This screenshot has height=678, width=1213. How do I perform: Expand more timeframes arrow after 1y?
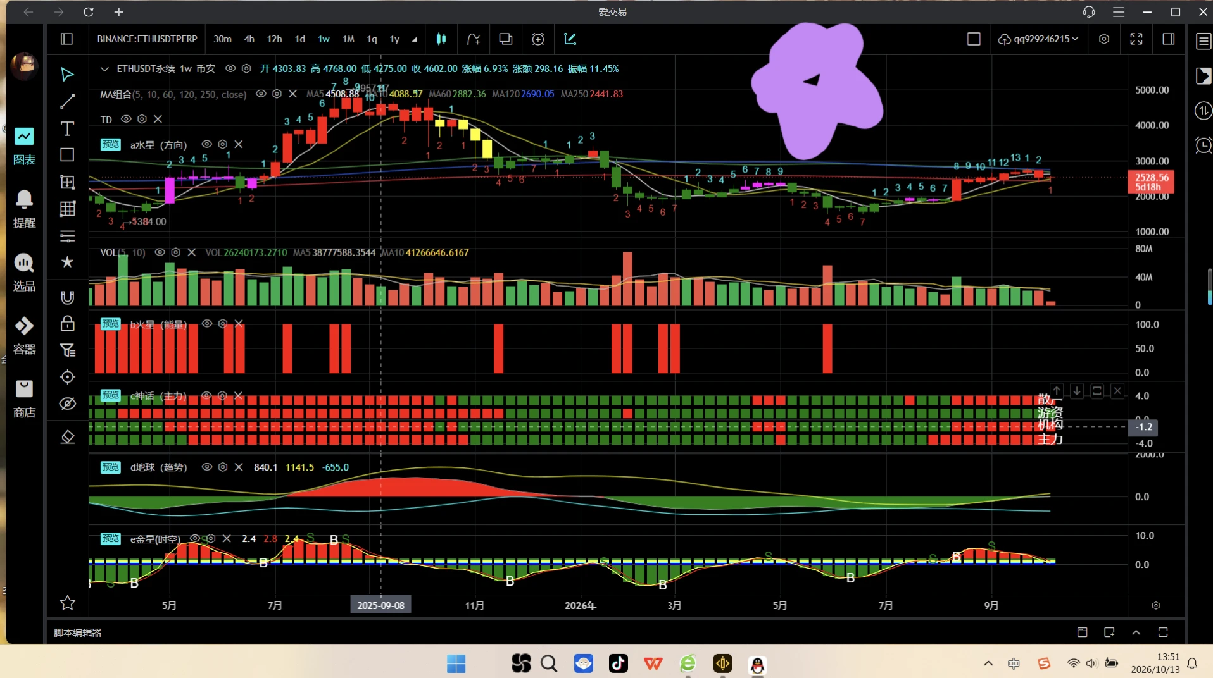[x=415, y=39]
